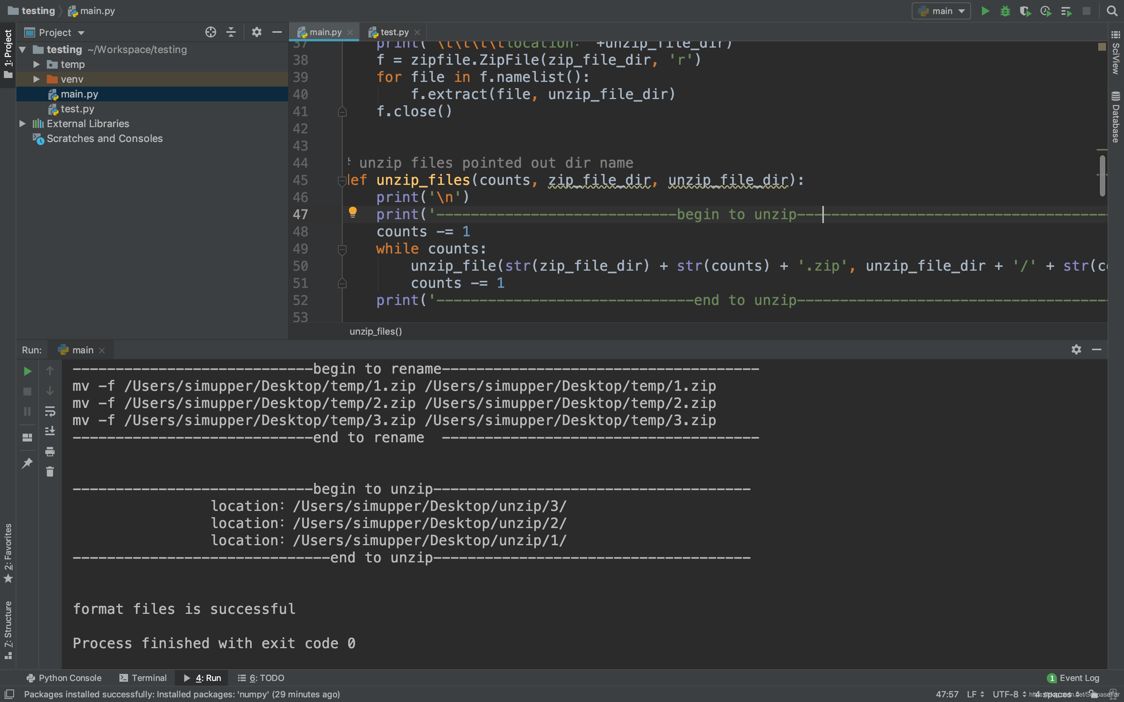Viewport: 1124px width, 702px height.
Task: Close the main tab in the Run panel
Action: click(x=102, y=351)
